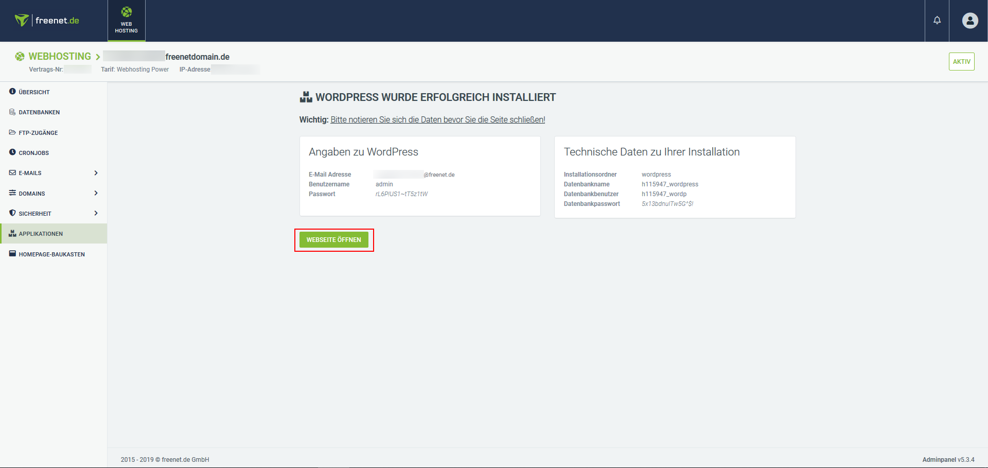Viewport: 988px width, 468px height.
Task: Expand the SICHERHEIT submenu chevron
Action: pyautogui.click(x=96, y=213)
